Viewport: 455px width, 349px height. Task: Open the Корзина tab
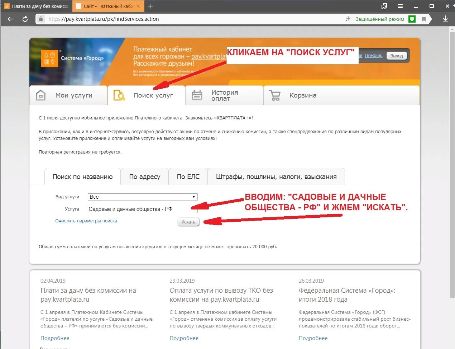click(341, 95)
